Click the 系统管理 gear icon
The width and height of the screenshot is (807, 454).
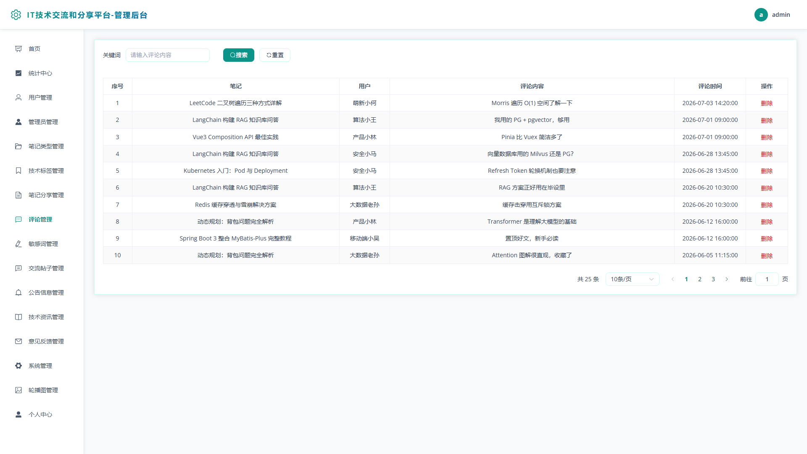point(18,366)
